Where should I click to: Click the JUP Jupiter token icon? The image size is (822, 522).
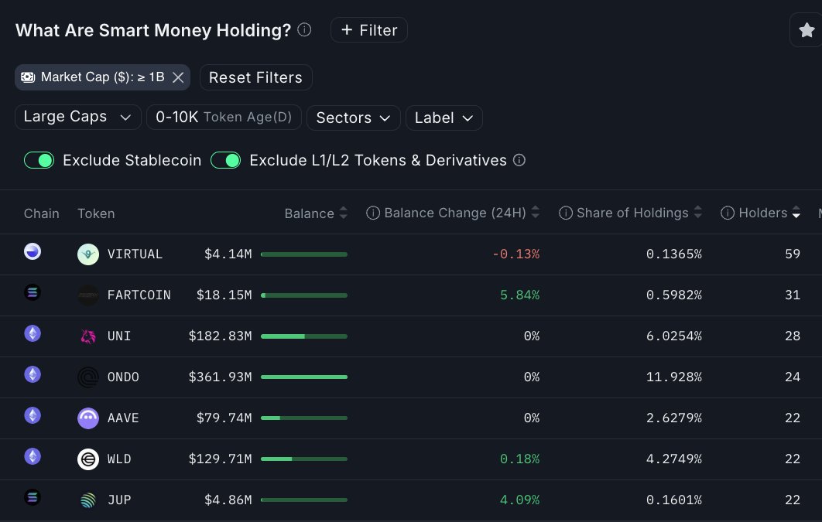pyautogui.click(x=88, y=500)
